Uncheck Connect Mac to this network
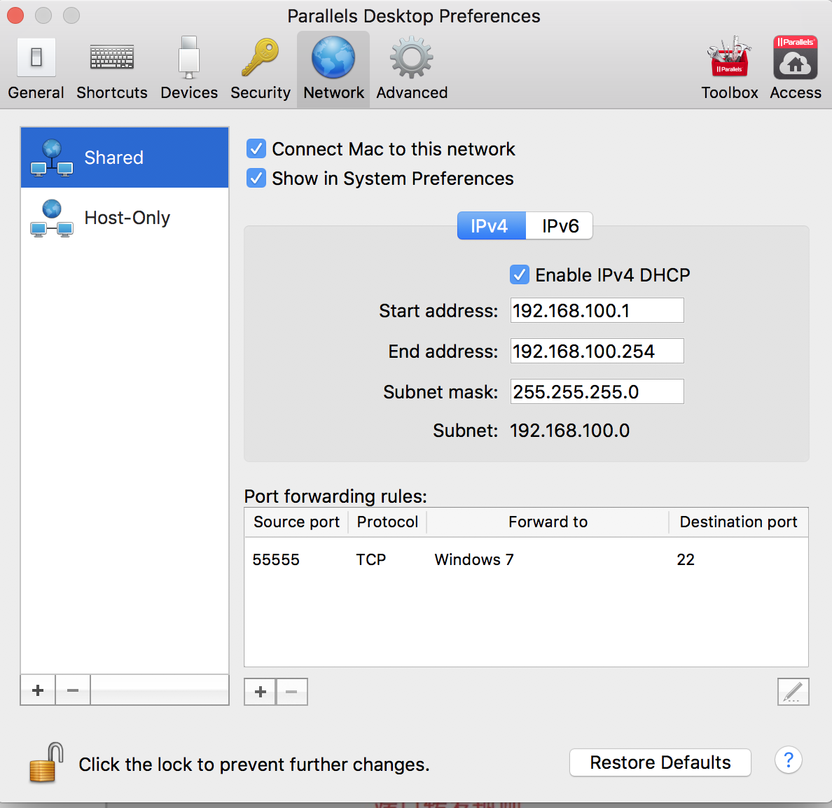Viewport: 832px width, 808px height. click(256, 149)
